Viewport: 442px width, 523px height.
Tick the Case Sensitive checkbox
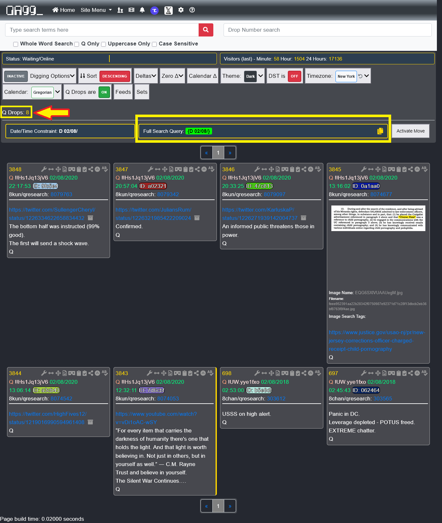(154, 44)
